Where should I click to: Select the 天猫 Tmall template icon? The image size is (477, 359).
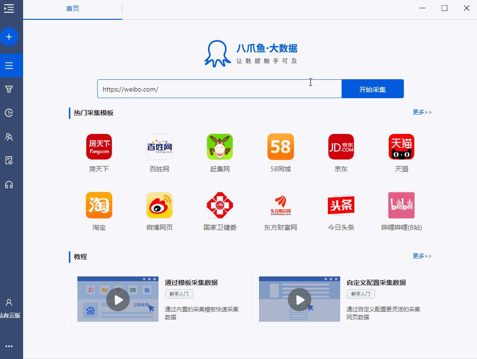pos(402,147)
